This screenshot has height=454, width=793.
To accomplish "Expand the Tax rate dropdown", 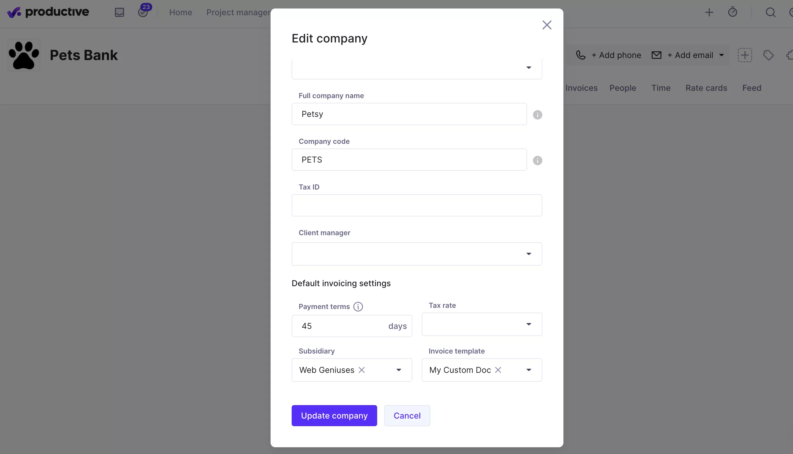I will tap(482, 324).
